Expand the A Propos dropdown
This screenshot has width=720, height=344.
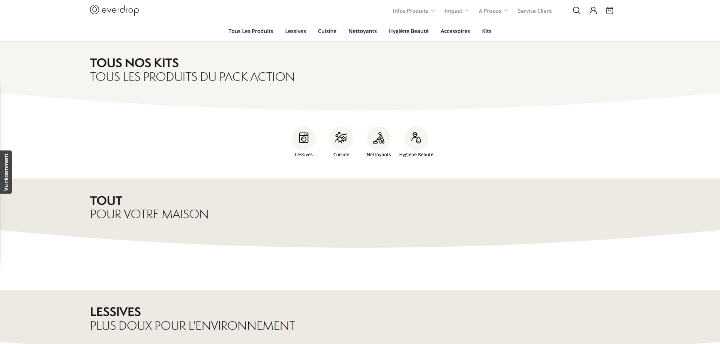[493, 11]
